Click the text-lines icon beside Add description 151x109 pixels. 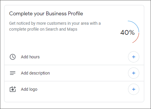[x=13, y=73]
